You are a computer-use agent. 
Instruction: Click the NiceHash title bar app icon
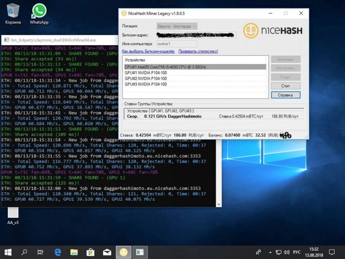(x=124, y=13)
